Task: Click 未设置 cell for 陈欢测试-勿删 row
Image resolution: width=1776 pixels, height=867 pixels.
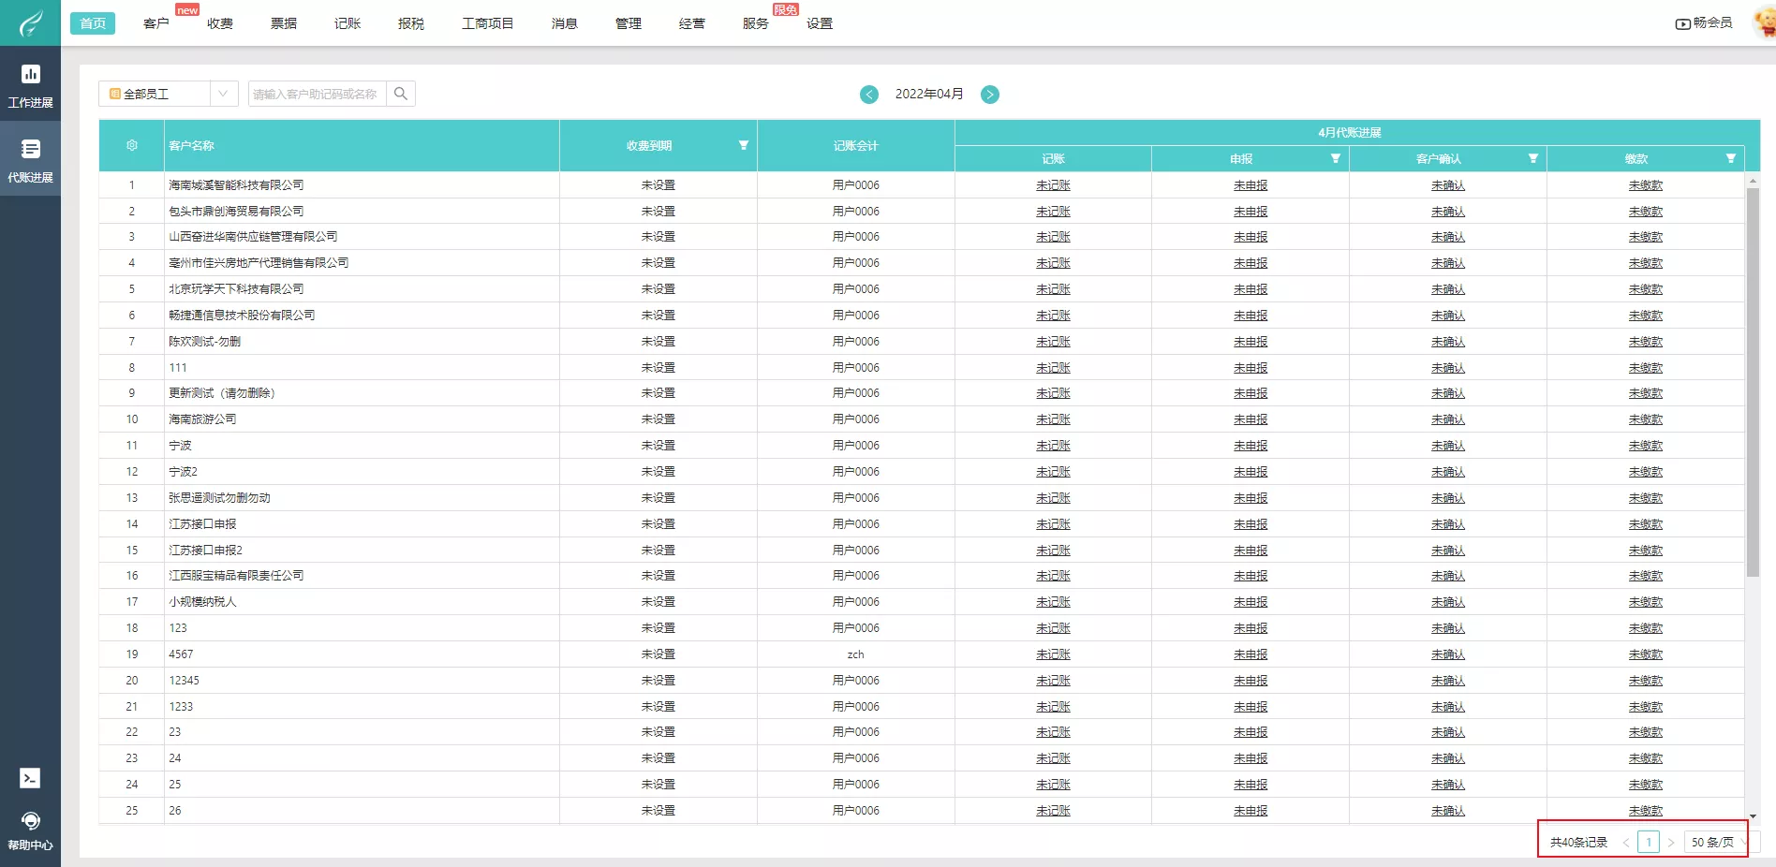Action: click(x=659, y=342)
